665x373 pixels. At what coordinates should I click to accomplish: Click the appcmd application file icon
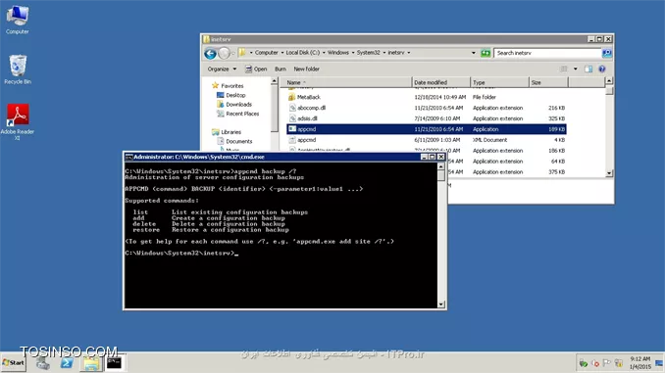(x=292, y=128)
